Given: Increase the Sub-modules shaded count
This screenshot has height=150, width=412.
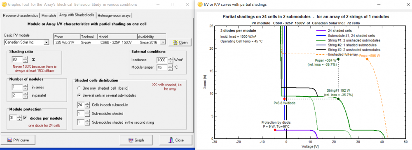Looking at the screenshot, I should pyautogui.click(x=87, y=112).
